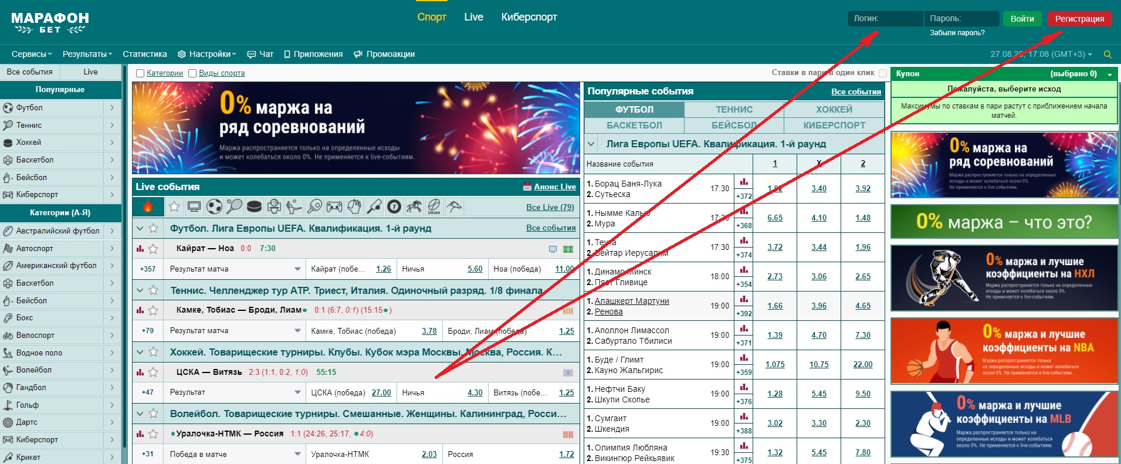Open favorites star filter in Live toolbar
Screen dimensions: 1121x464
pos(174,206)
